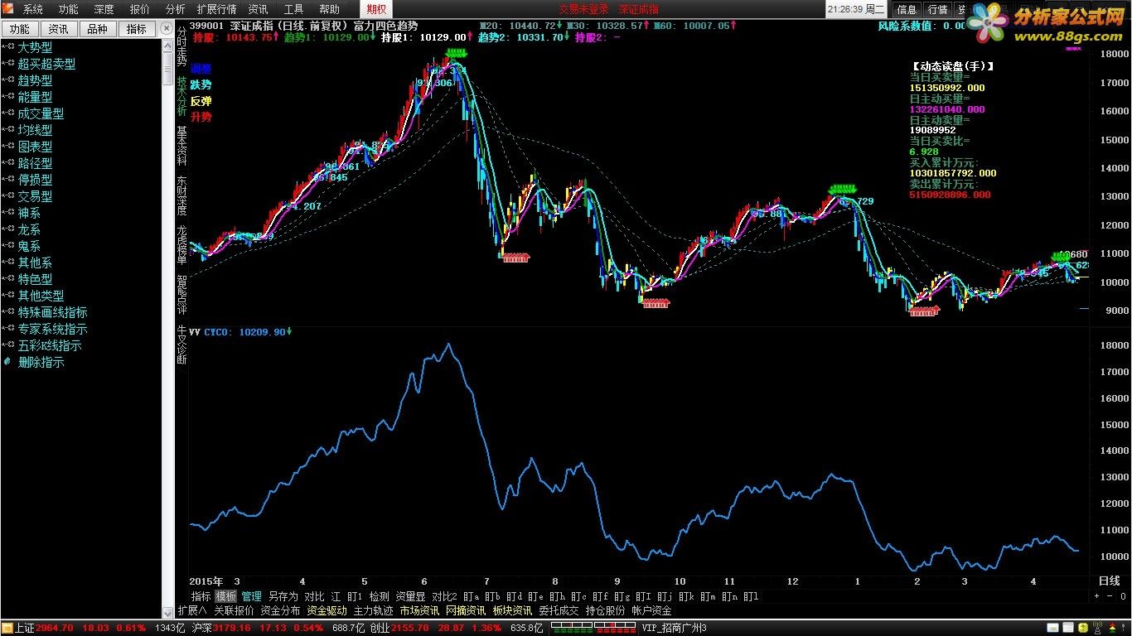Expand the 停损型 indicator category

click(35, 180)
